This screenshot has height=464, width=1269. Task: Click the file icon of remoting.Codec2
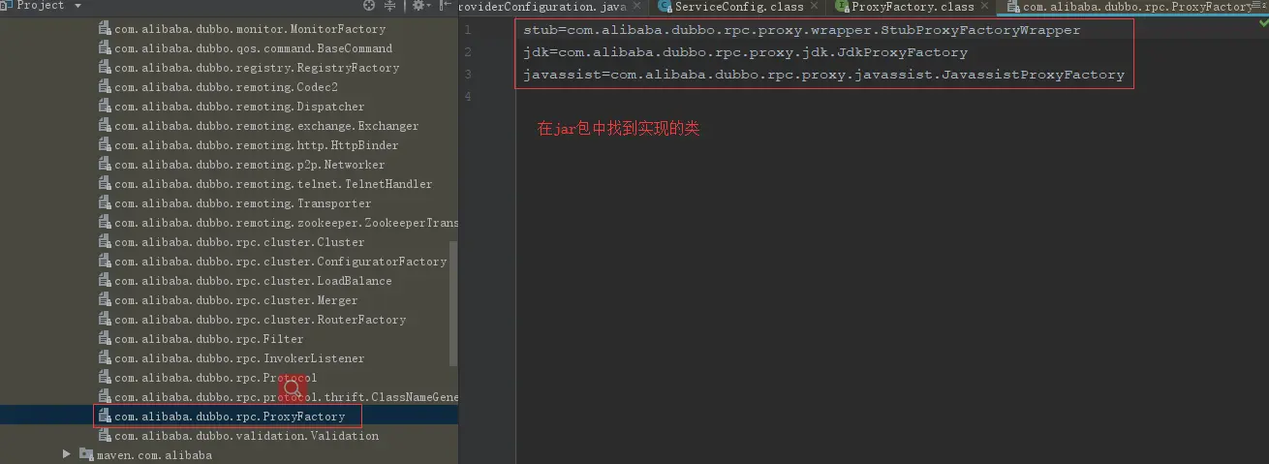[x=105, y=87]
